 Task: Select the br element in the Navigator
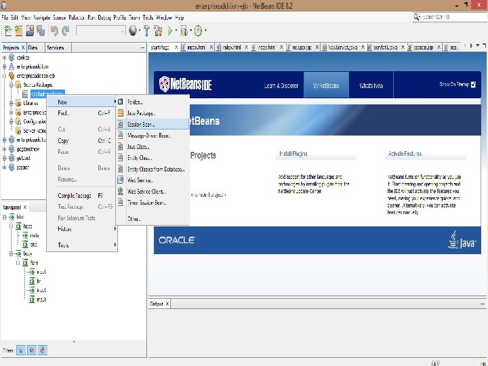(x=39, y=281)
